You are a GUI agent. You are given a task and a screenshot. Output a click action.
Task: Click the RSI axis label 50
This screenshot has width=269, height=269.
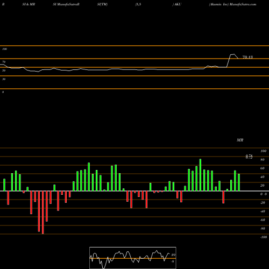[x=4, y=70]
